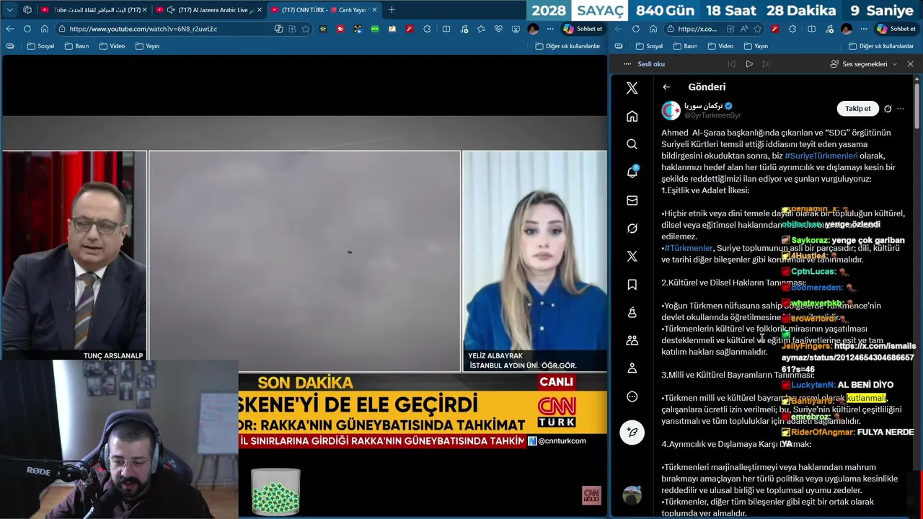Expand Ses seçenekleri voice options

click(x=864, y=64)
